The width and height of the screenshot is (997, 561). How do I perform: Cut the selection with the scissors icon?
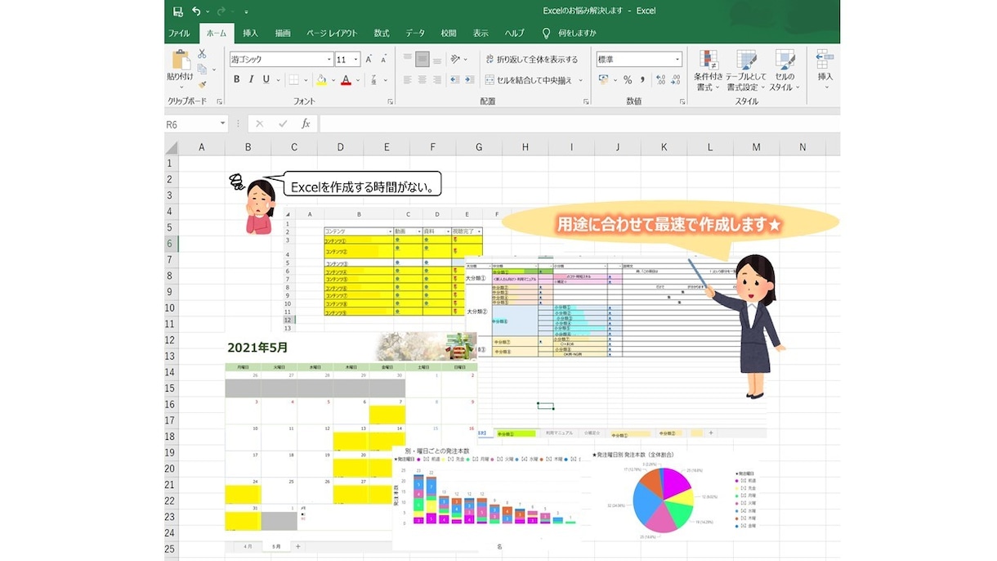202,54
